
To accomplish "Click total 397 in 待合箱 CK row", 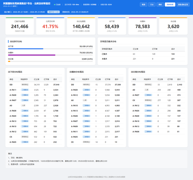I will tap(179, 100).
